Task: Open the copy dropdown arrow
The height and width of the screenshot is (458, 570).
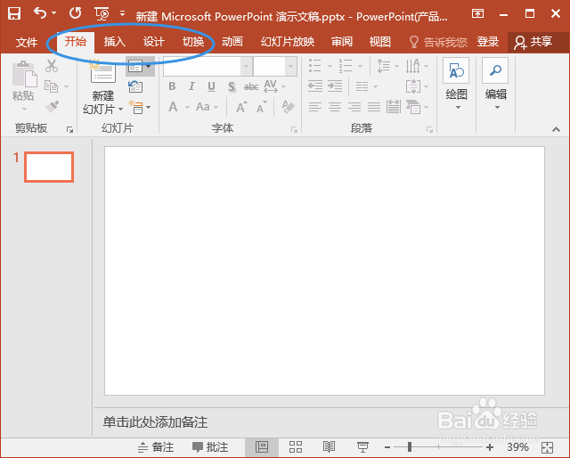Action: click(66, 86)
